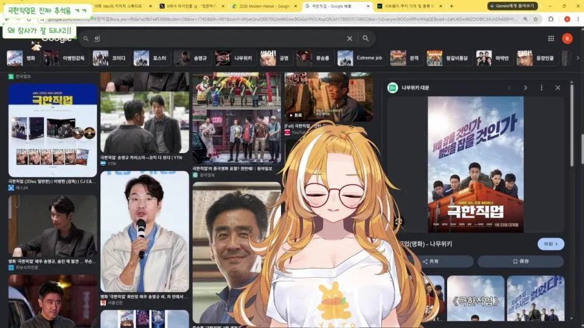Open the 극한직업 2Disc DVD image result

point(52,130)
